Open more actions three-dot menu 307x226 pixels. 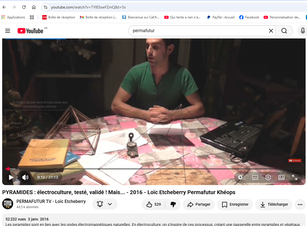point(300,205)
